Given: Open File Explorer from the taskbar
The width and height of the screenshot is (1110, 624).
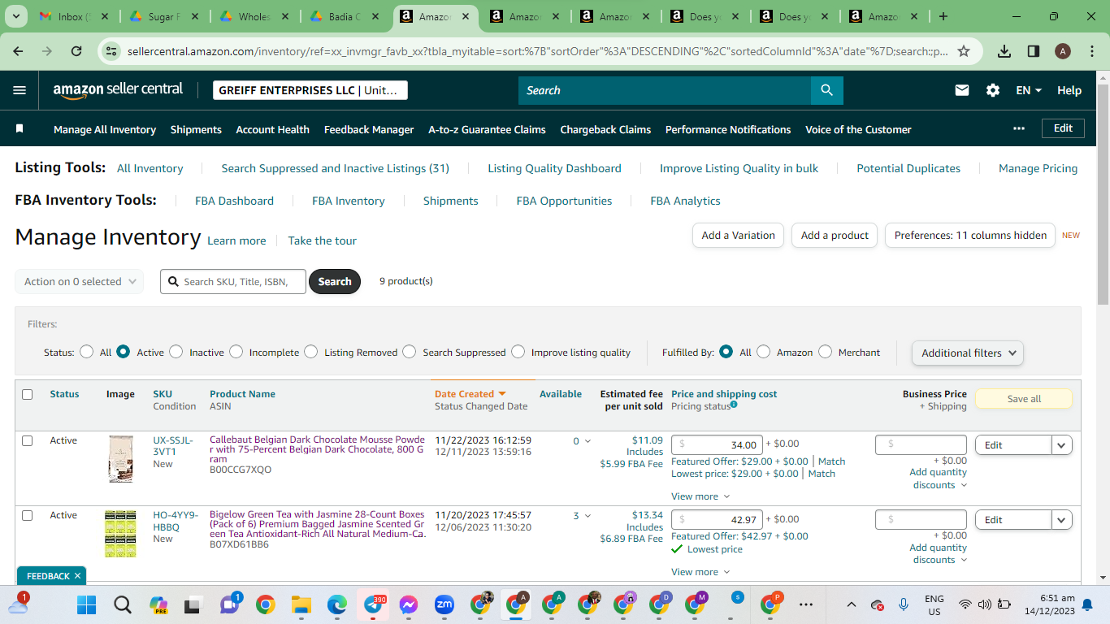Looking at the screenshot, I should (301, 604).
